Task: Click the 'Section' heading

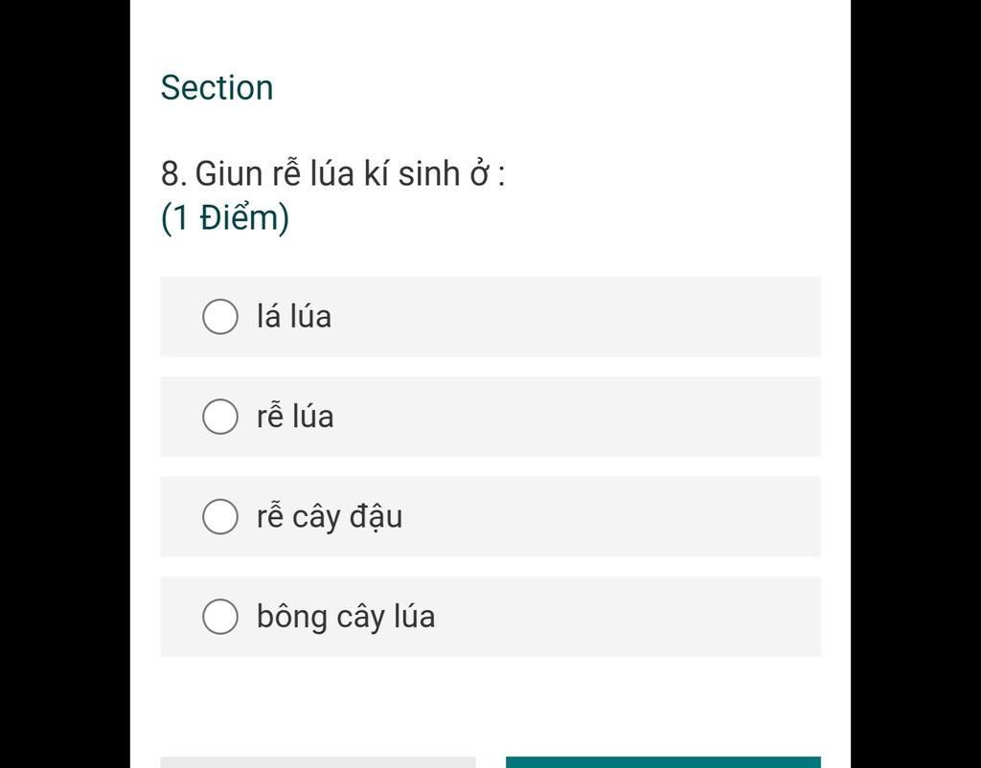Action: (x=217, y=87)
